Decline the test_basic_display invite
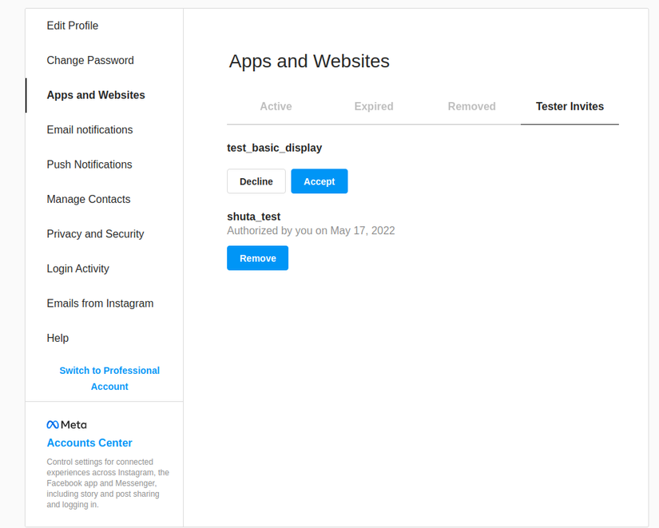The image size is (659, 528). (256, 181)
